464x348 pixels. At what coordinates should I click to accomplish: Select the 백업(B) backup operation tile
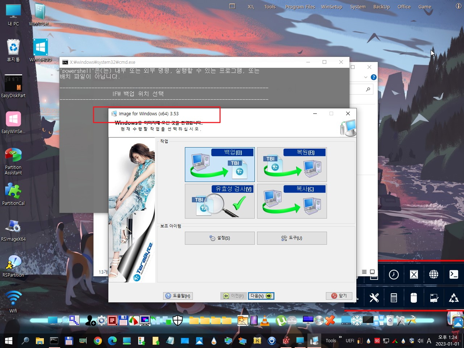(x=220, y=165)
